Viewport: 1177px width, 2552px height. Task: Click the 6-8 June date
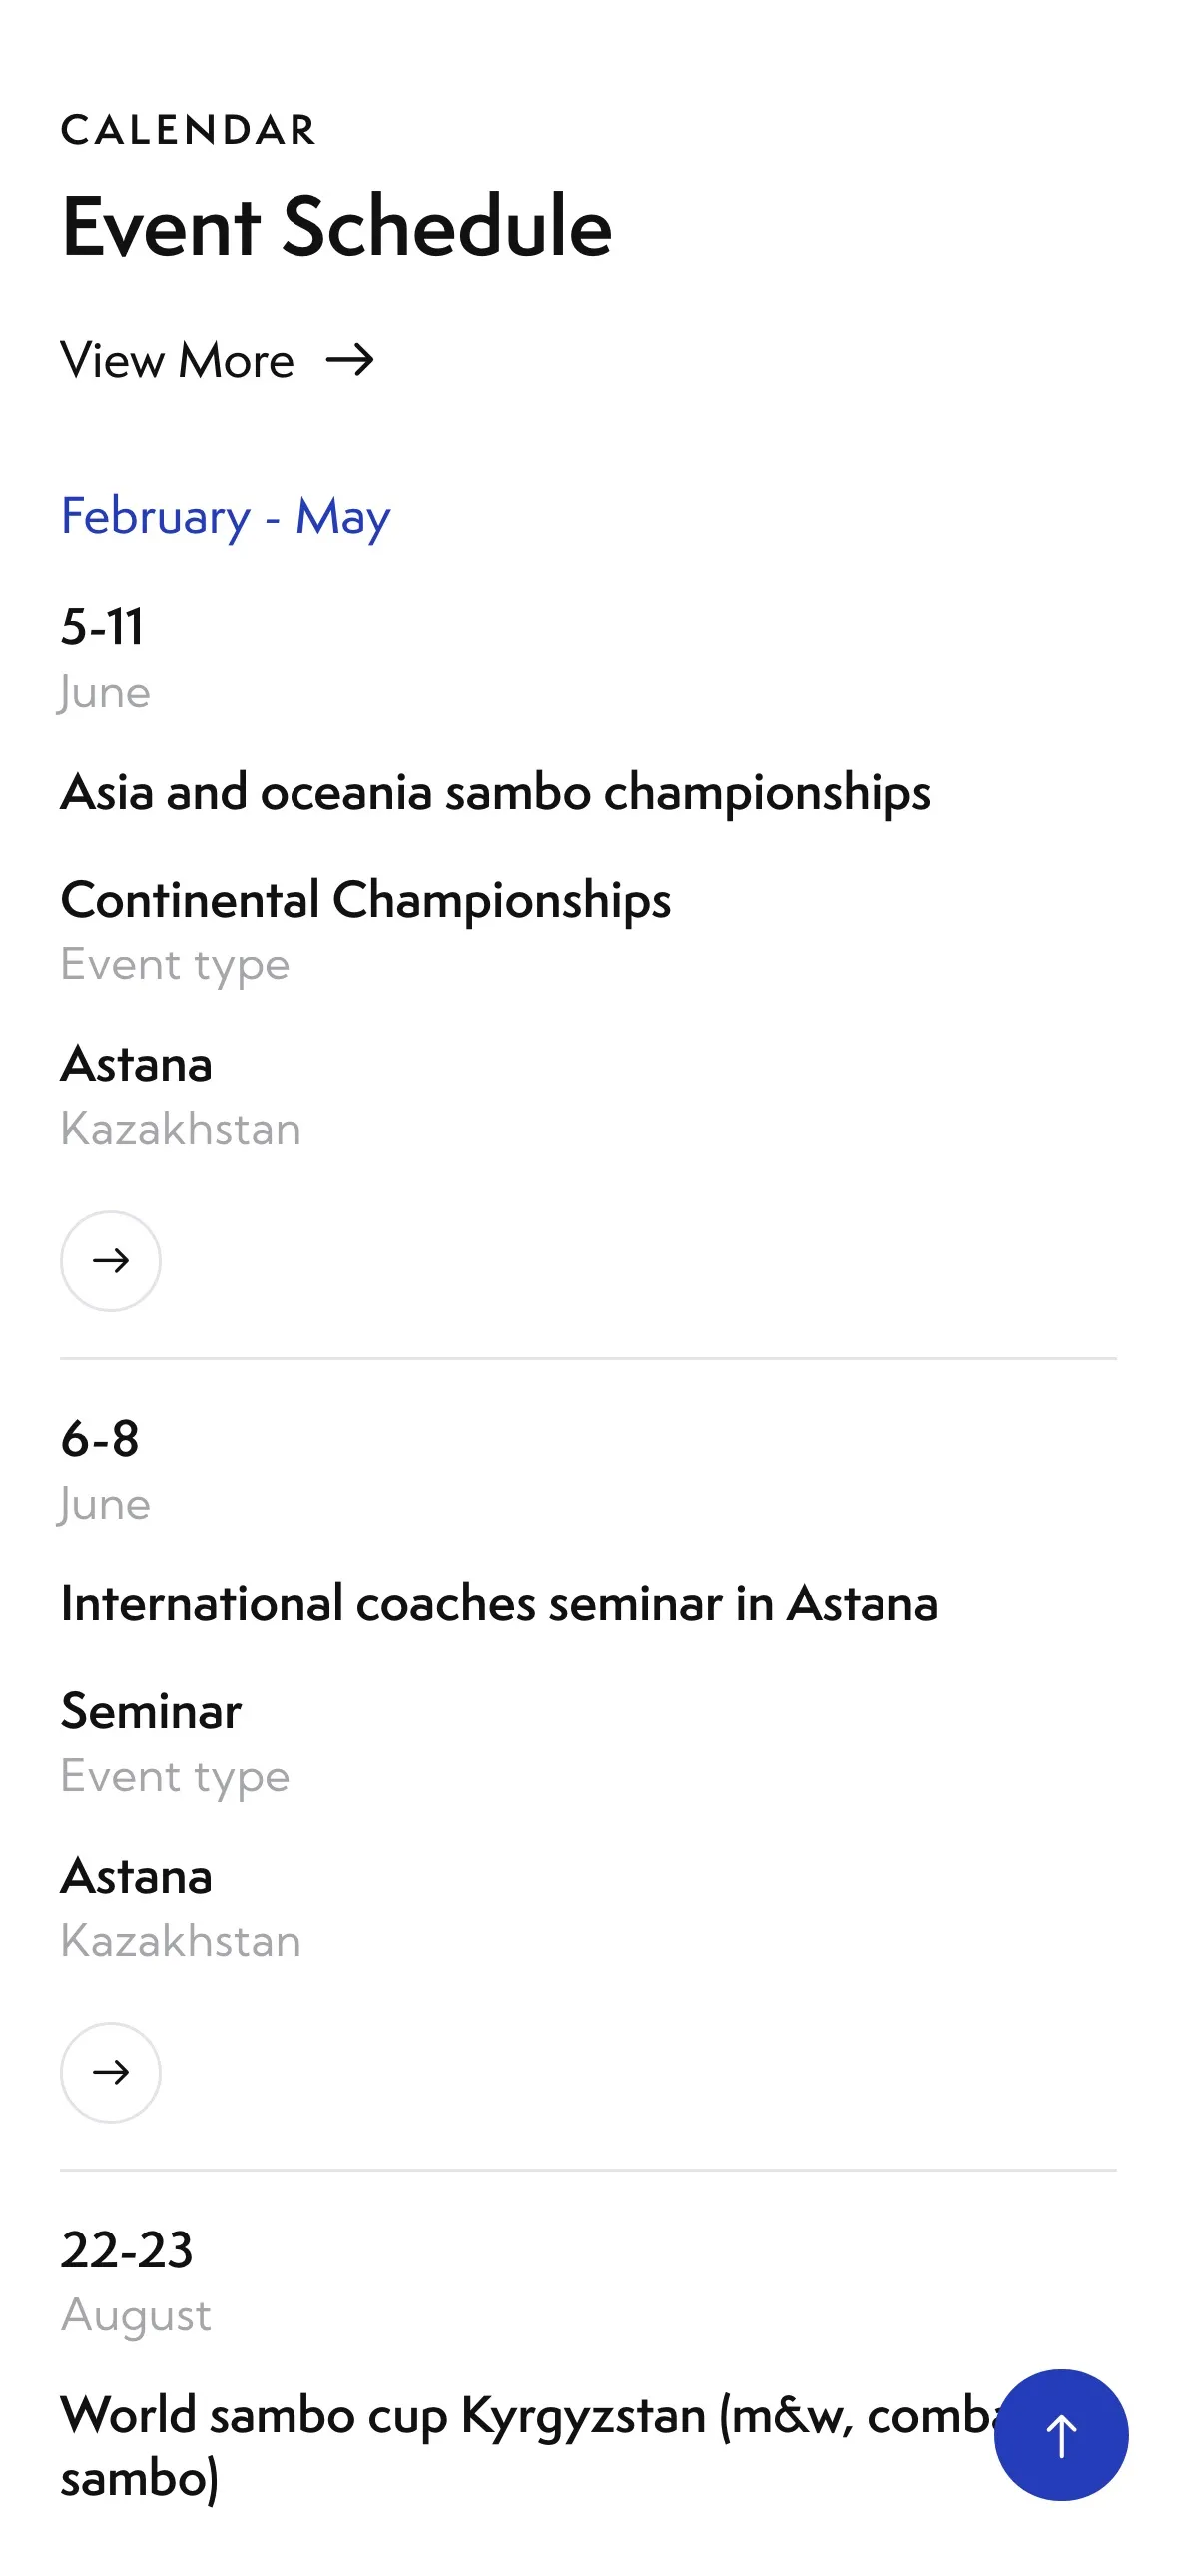pyautogui.click(x=105, y=1470)
